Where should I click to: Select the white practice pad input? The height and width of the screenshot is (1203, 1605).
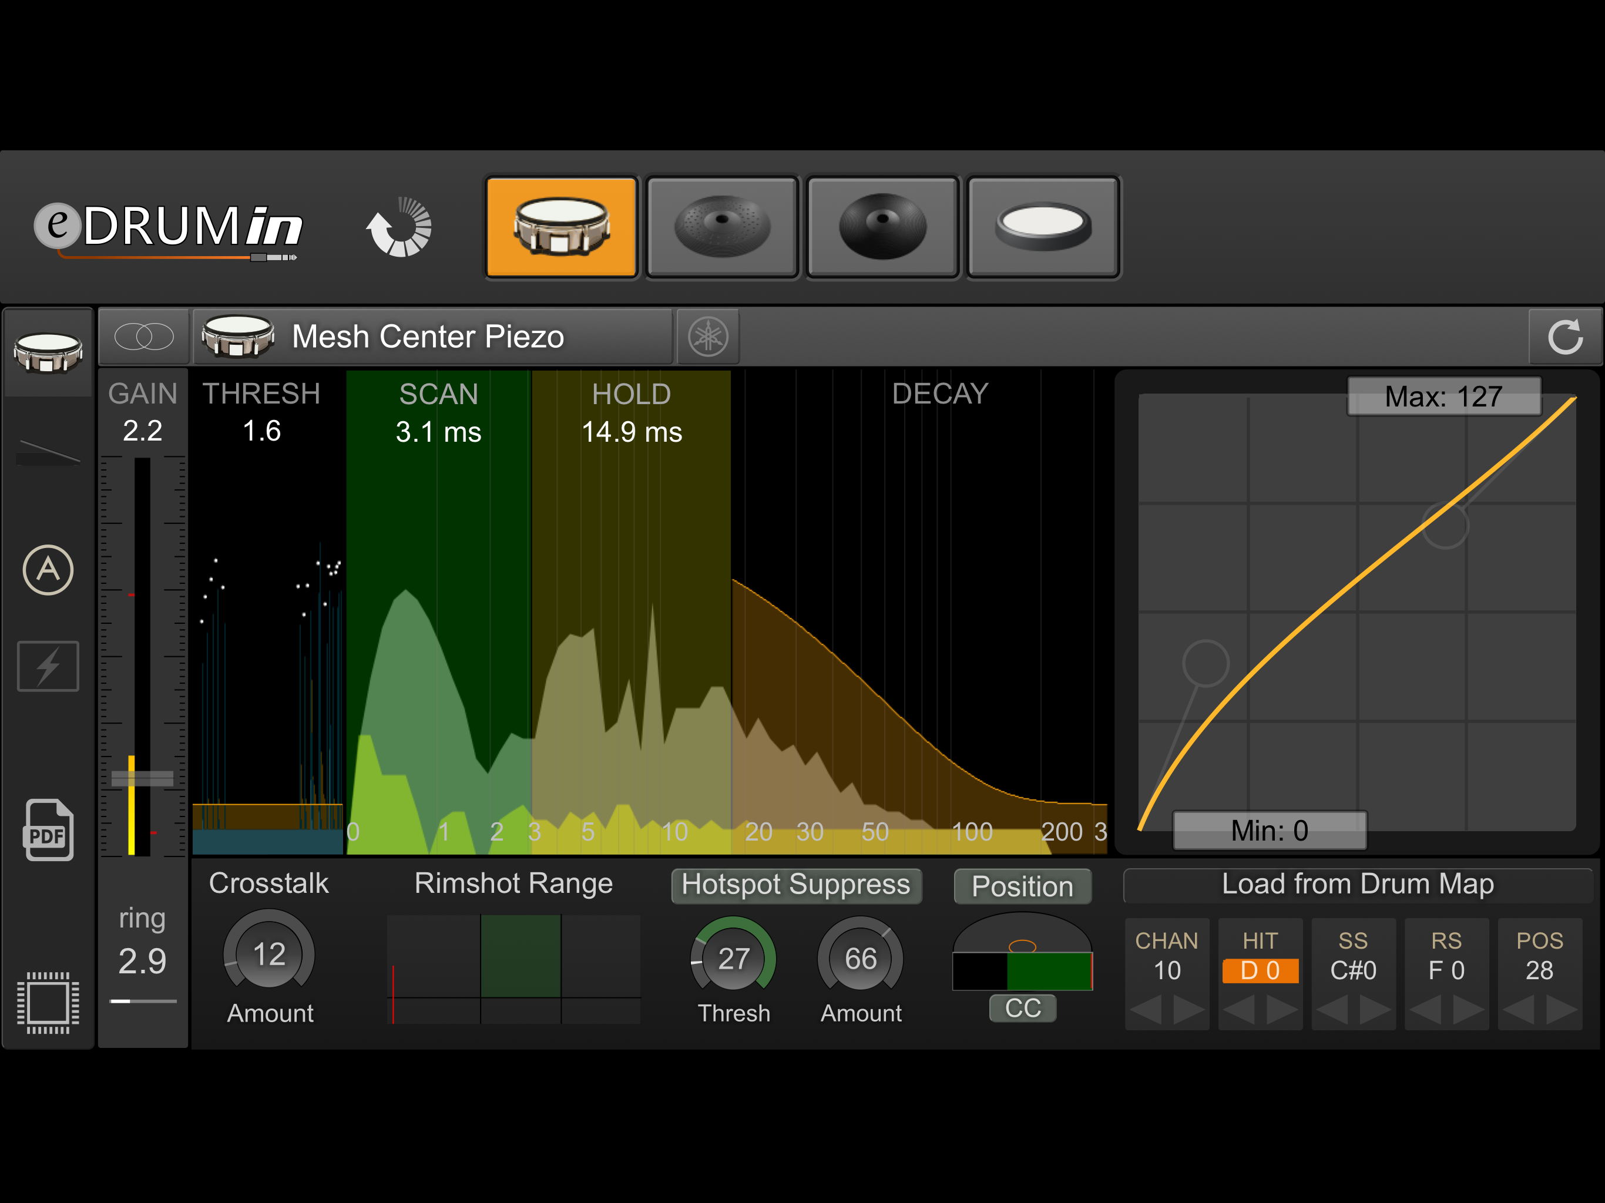click(x=1043, y=227)
